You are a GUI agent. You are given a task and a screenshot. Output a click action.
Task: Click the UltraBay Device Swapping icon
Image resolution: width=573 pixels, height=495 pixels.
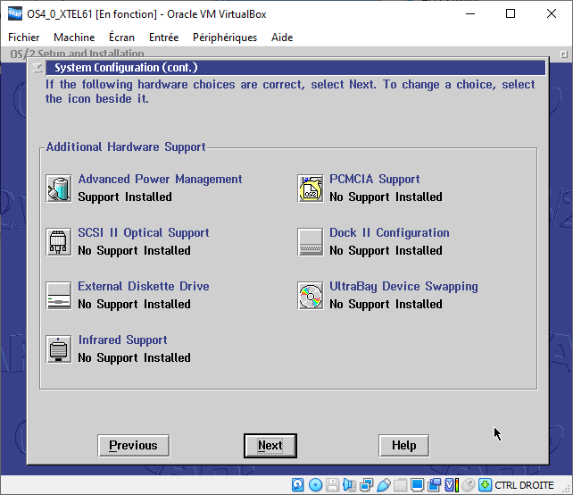tap(310, 296)
